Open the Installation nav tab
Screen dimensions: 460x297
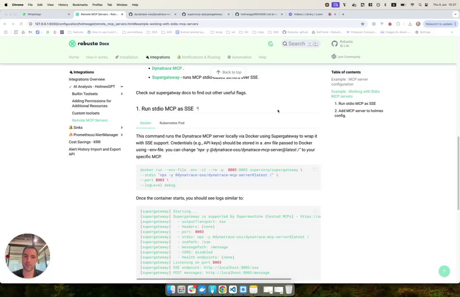(126, 57)
